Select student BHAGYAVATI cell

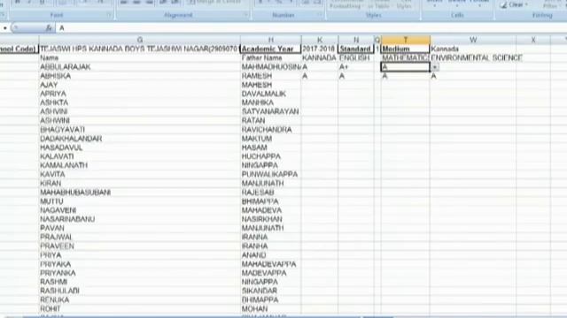pyautogui.click(x=140, y=130)
